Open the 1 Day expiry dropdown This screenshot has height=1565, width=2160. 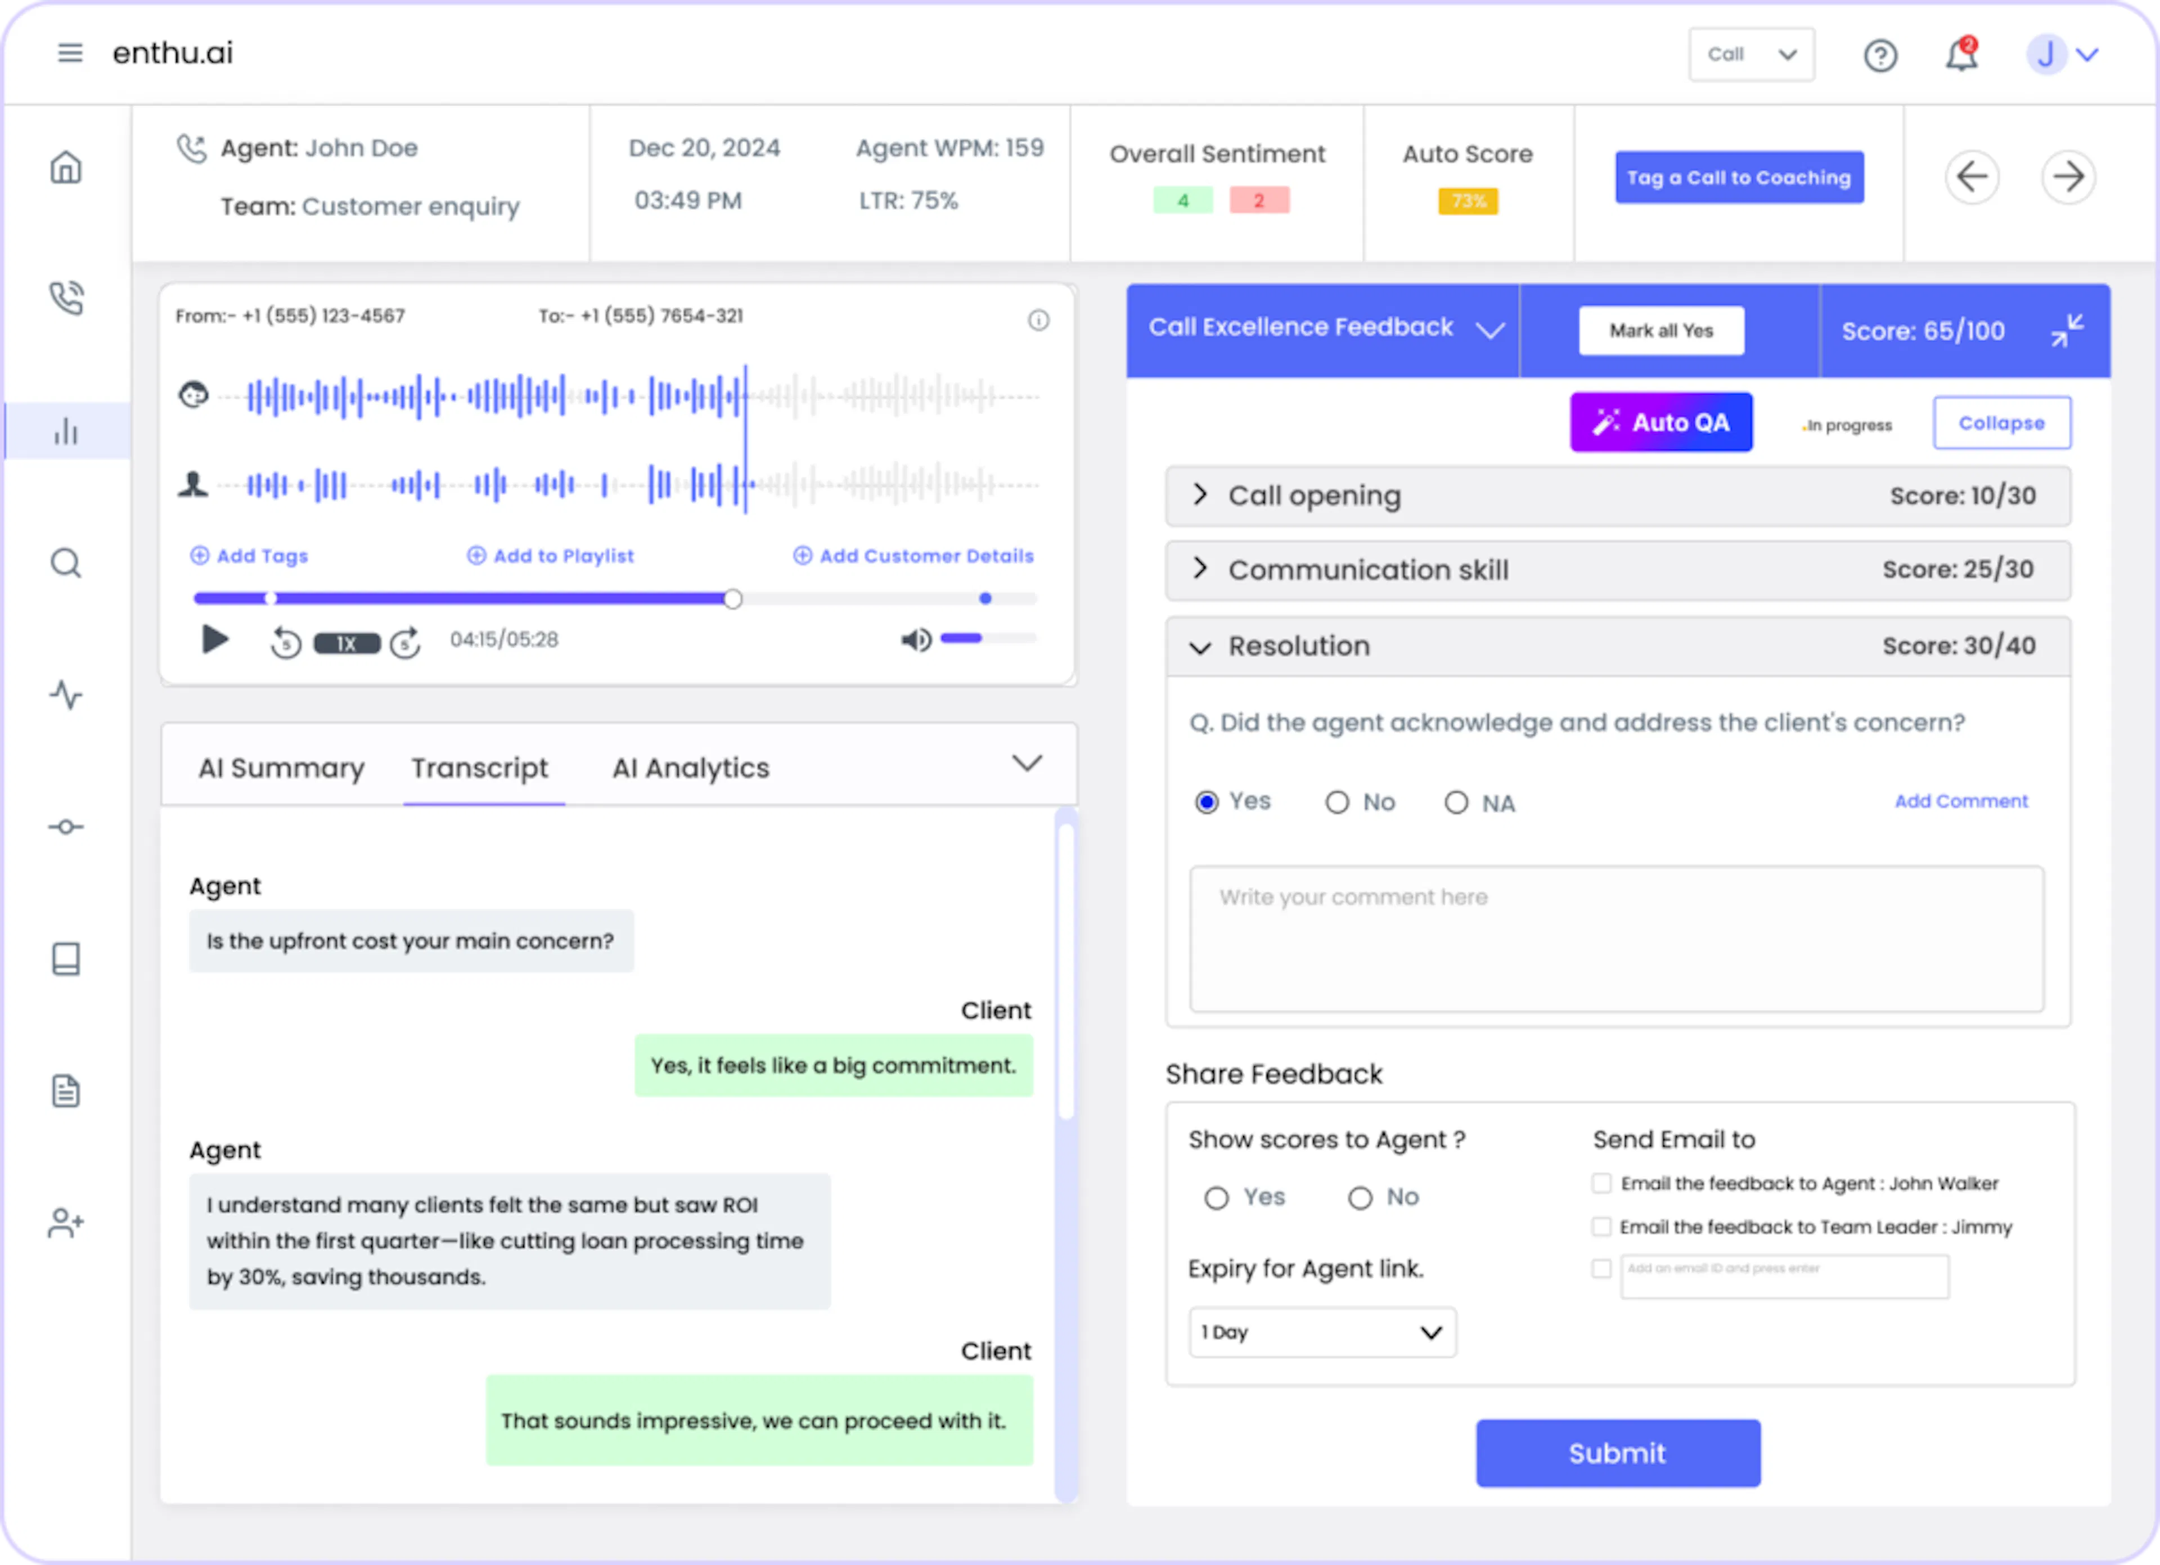(1322, 1332)
